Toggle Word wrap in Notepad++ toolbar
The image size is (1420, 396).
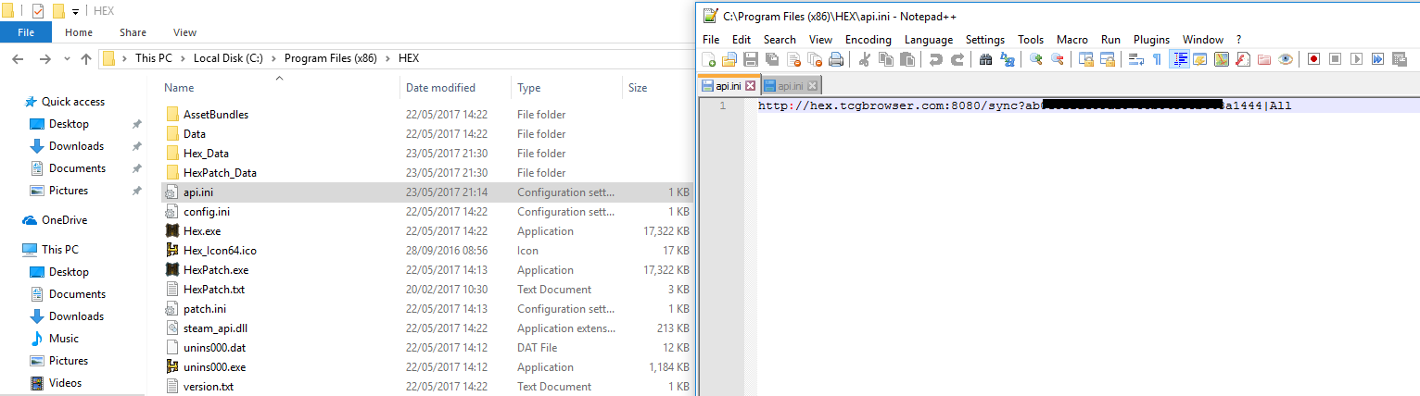point(1135,59)
